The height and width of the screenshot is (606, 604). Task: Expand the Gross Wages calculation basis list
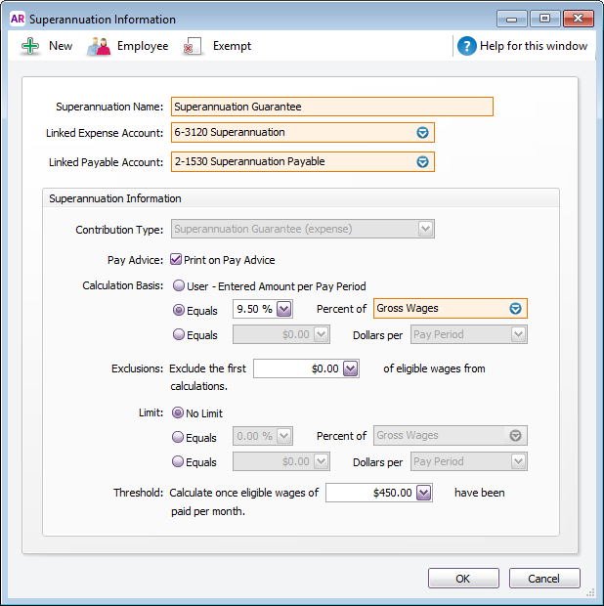(x=516, y=309)
